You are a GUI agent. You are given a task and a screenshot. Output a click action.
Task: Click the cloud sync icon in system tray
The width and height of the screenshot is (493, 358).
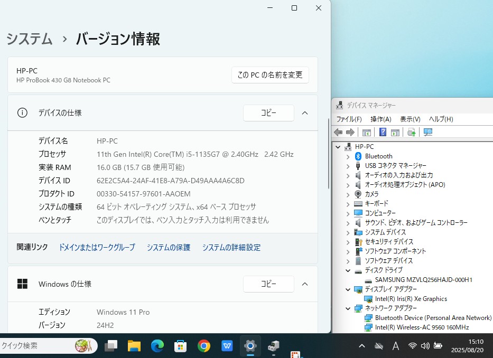coord(379,346)
